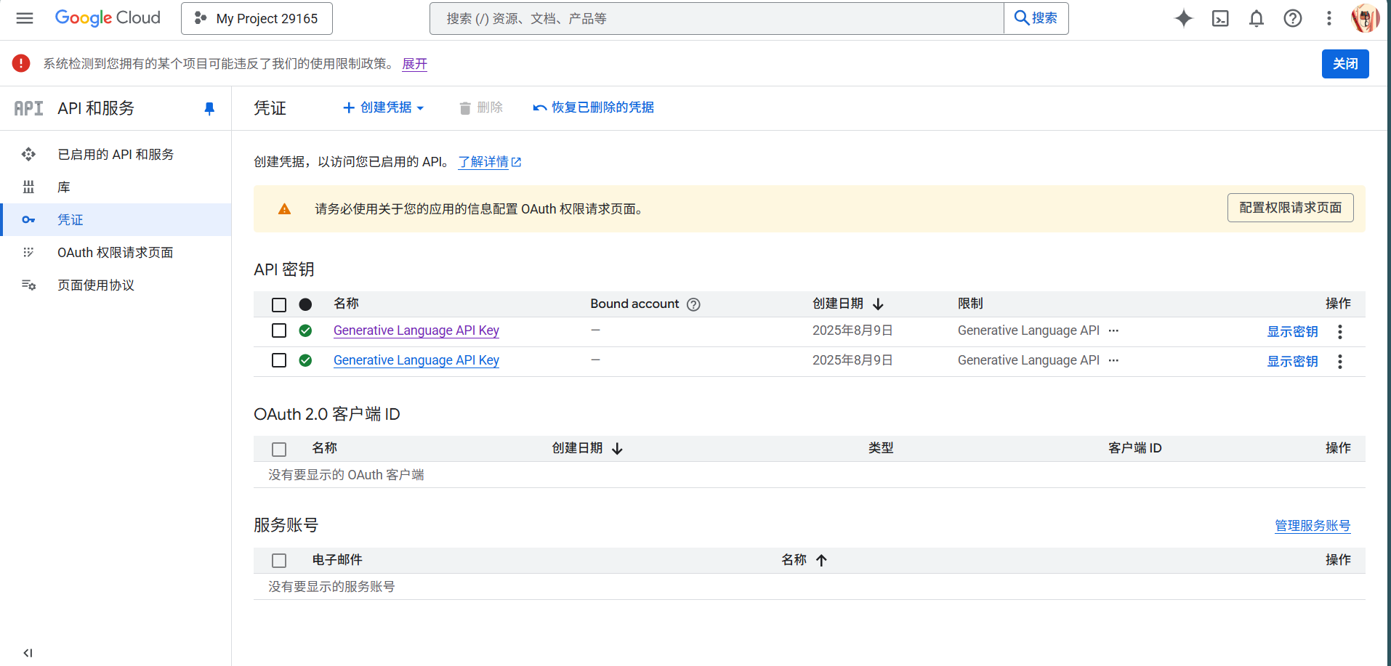This screenshot has width=1391, height=666.
Task: Expand the 创建凭据 dropdown
Action: click(384, 107)
